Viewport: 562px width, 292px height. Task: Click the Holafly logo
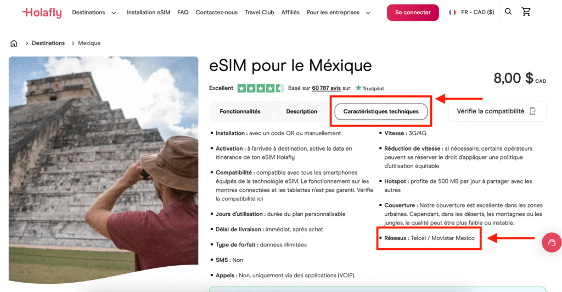click(42, 13)
